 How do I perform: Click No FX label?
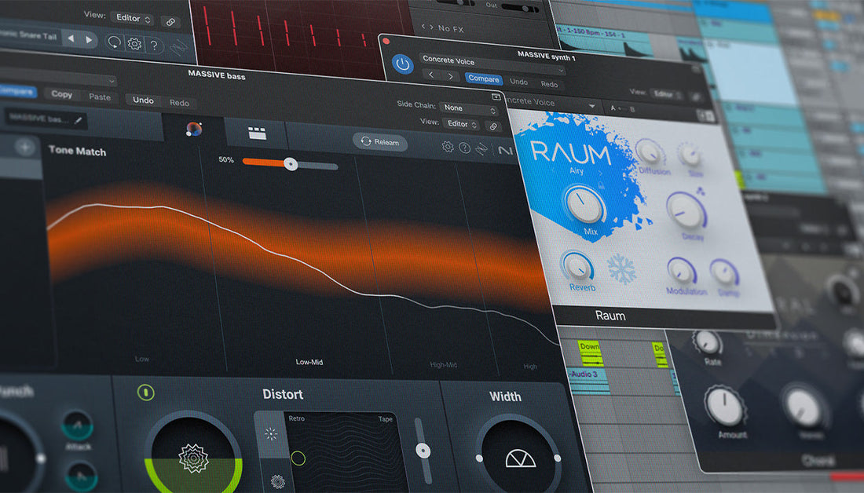click(x=451, y=28)
